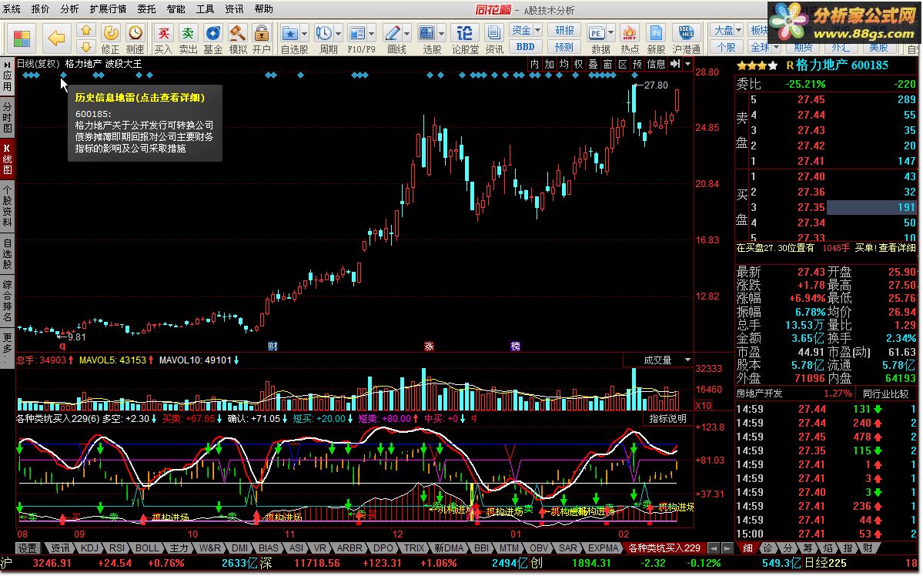Open the 大盘 dropdown
This screenshot has width=923, height=576.
pos(727,30)
